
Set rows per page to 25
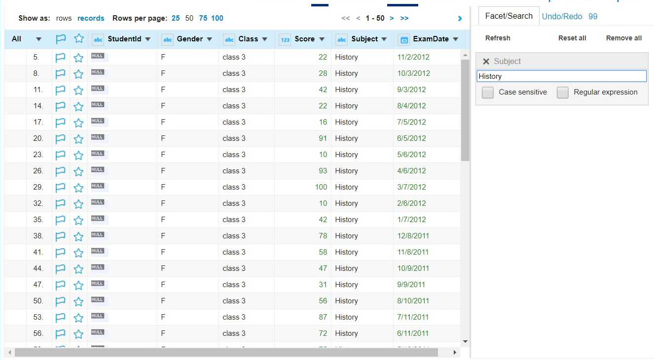pos(176,18)
